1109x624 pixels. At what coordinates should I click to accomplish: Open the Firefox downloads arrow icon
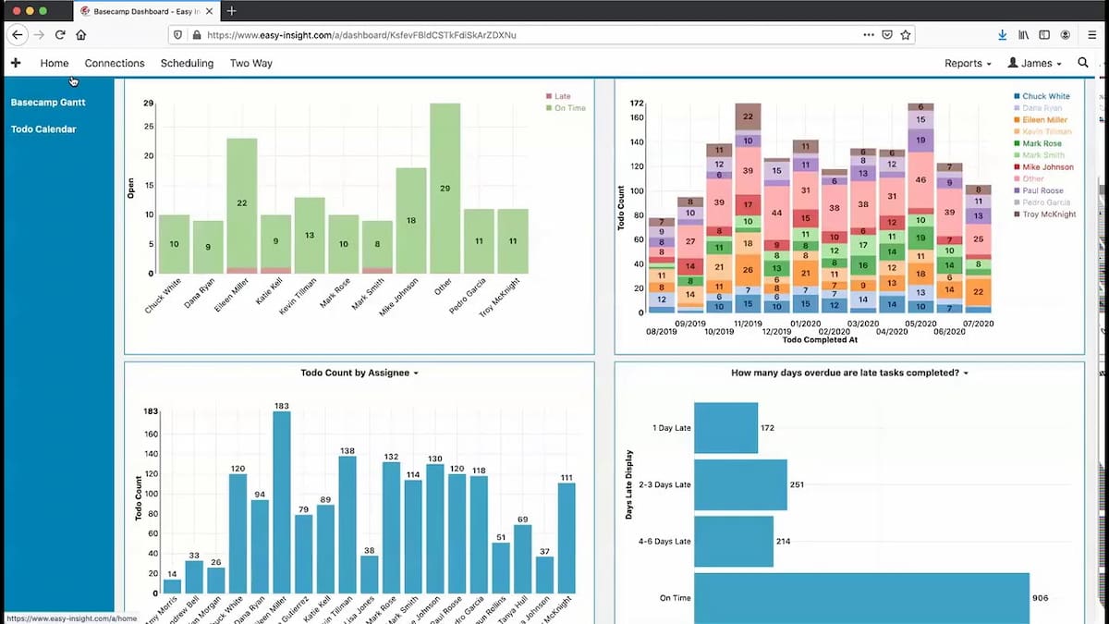[1003, 35]
